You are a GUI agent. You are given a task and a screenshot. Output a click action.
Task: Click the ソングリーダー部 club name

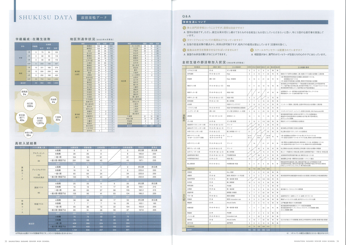point(193,111)
